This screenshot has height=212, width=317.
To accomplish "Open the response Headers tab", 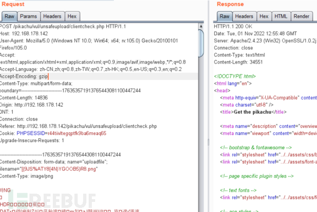I will click(244, 17).
